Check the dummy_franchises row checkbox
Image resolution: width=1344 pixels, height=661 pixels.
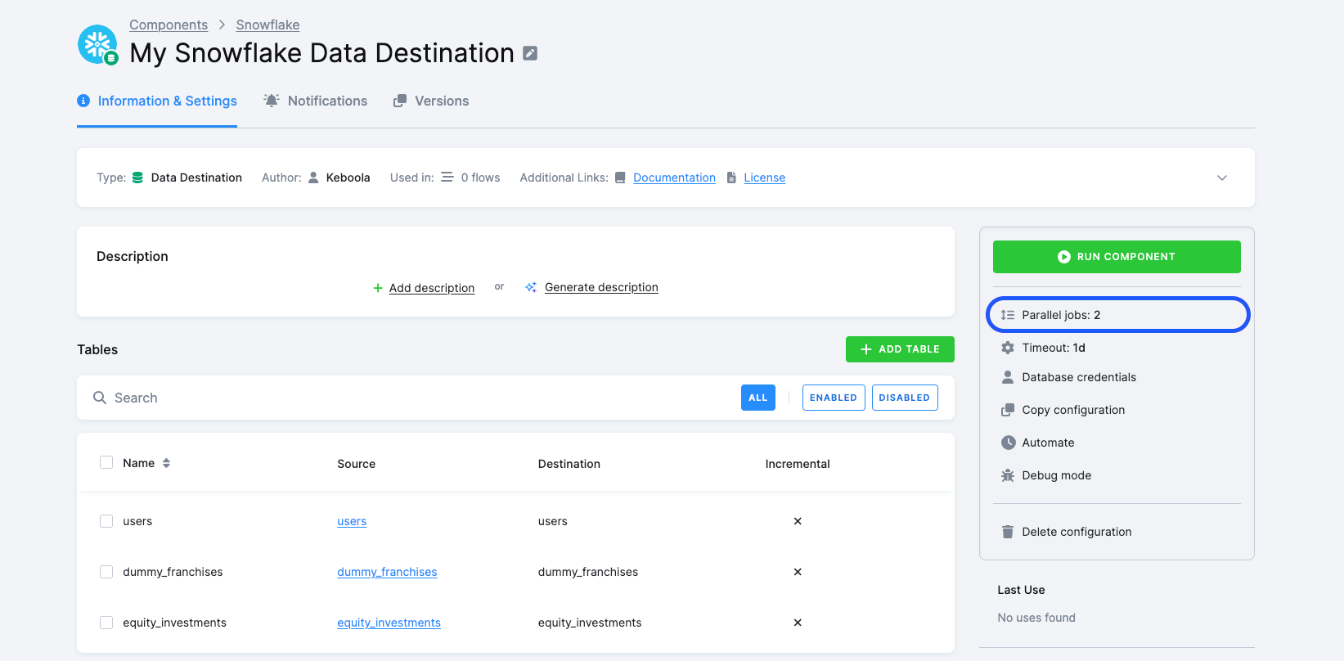106,572
